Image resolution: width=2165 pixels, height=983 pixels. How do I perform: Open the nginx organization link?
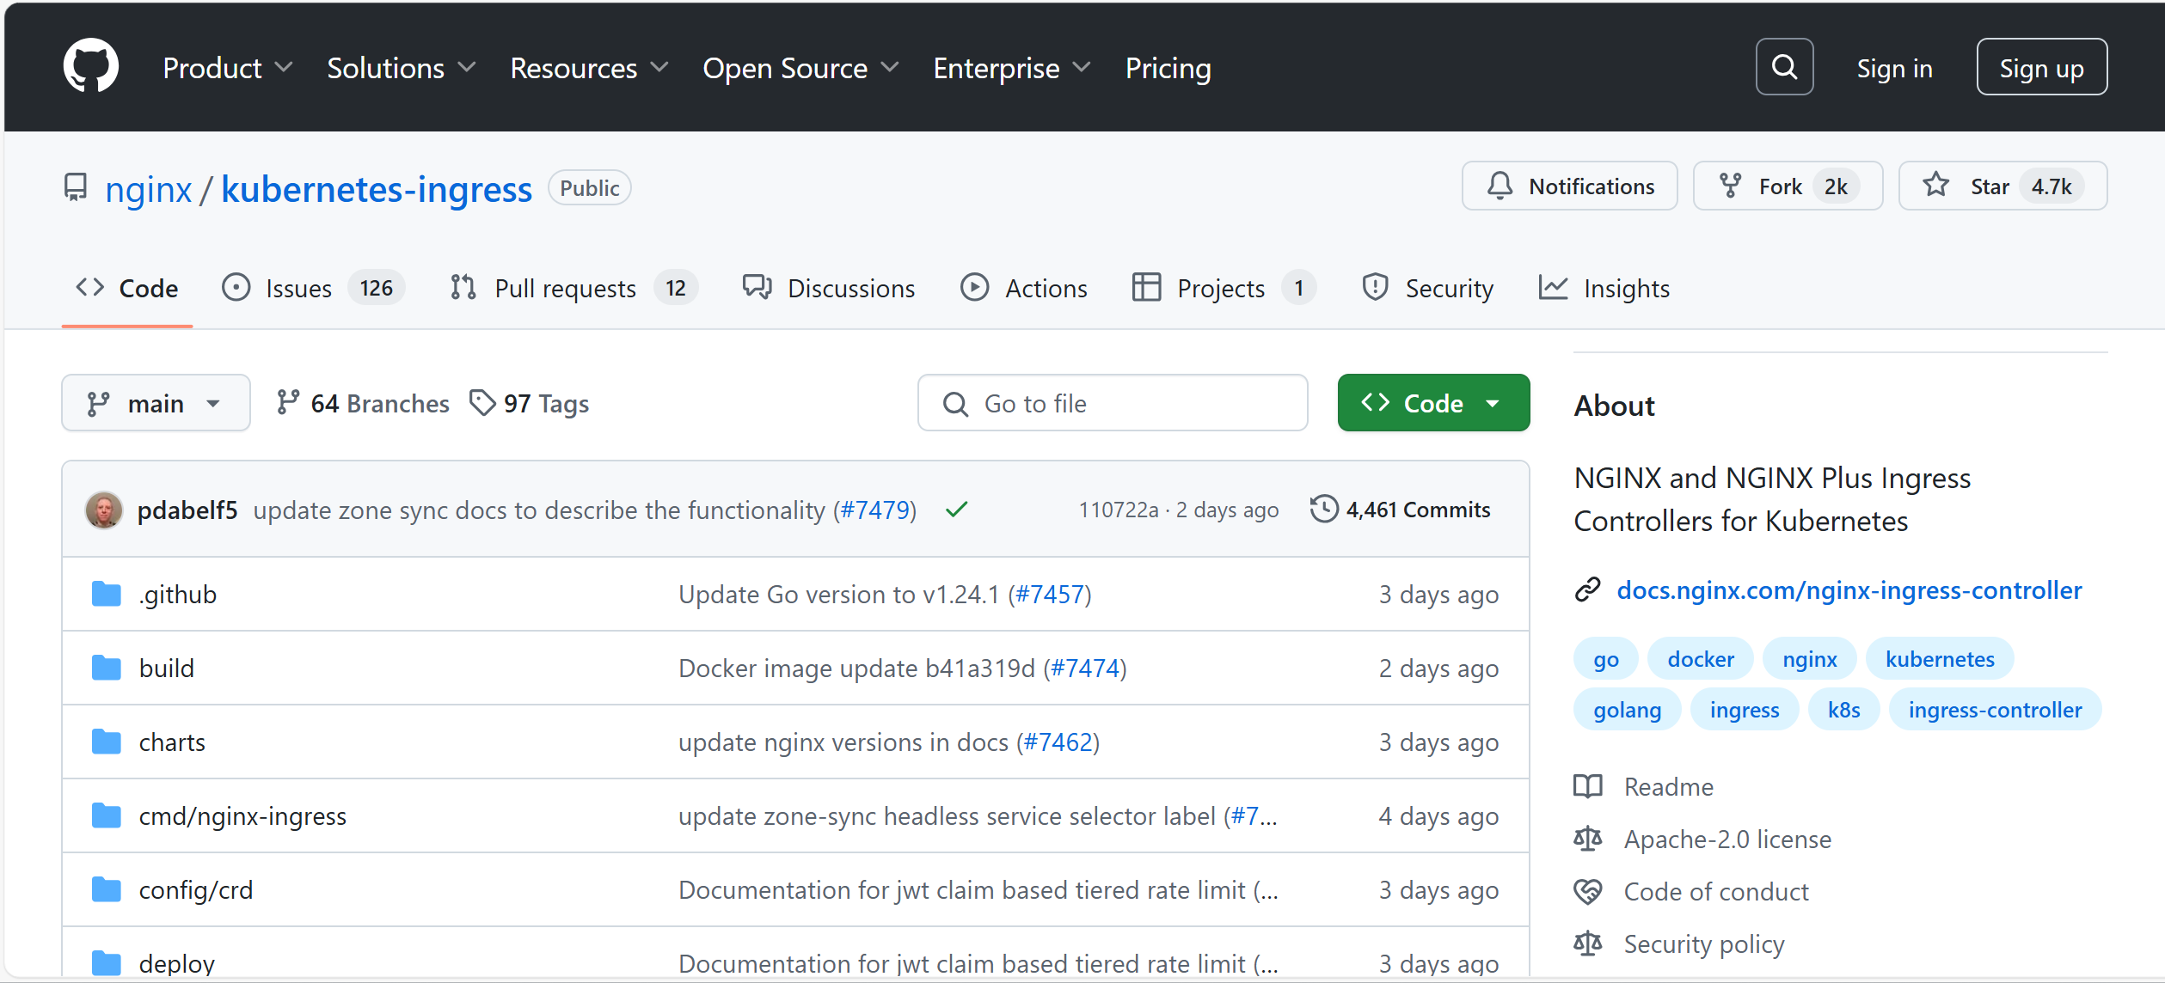[148, 189]
